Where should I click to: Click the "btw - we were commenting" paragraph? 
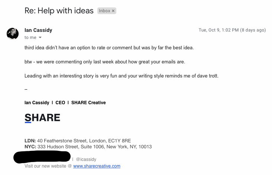tap(105, 62)
